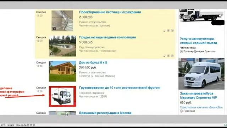Click the price 209 500 руб.
Screen dimensions: 227x128
[88, 68]
